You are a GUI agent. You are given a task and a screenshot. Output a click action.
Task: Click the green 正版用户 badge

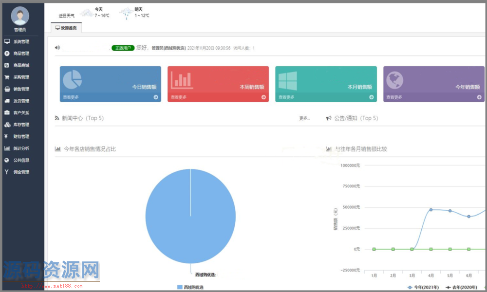click(x=123, y=48)
